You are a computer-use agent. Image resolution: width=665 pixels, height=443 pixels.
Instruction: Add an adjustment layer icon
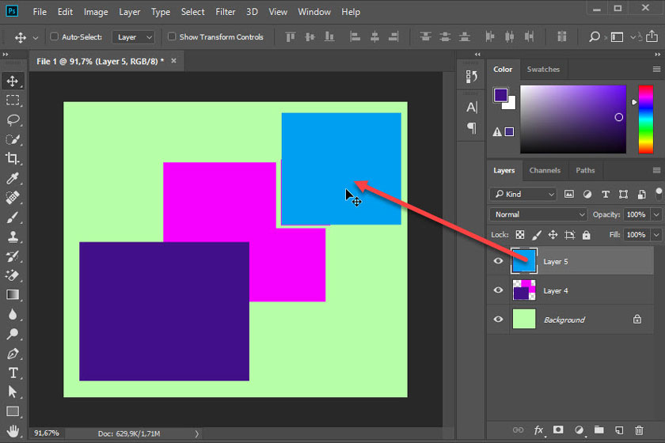tap(579, 430)
